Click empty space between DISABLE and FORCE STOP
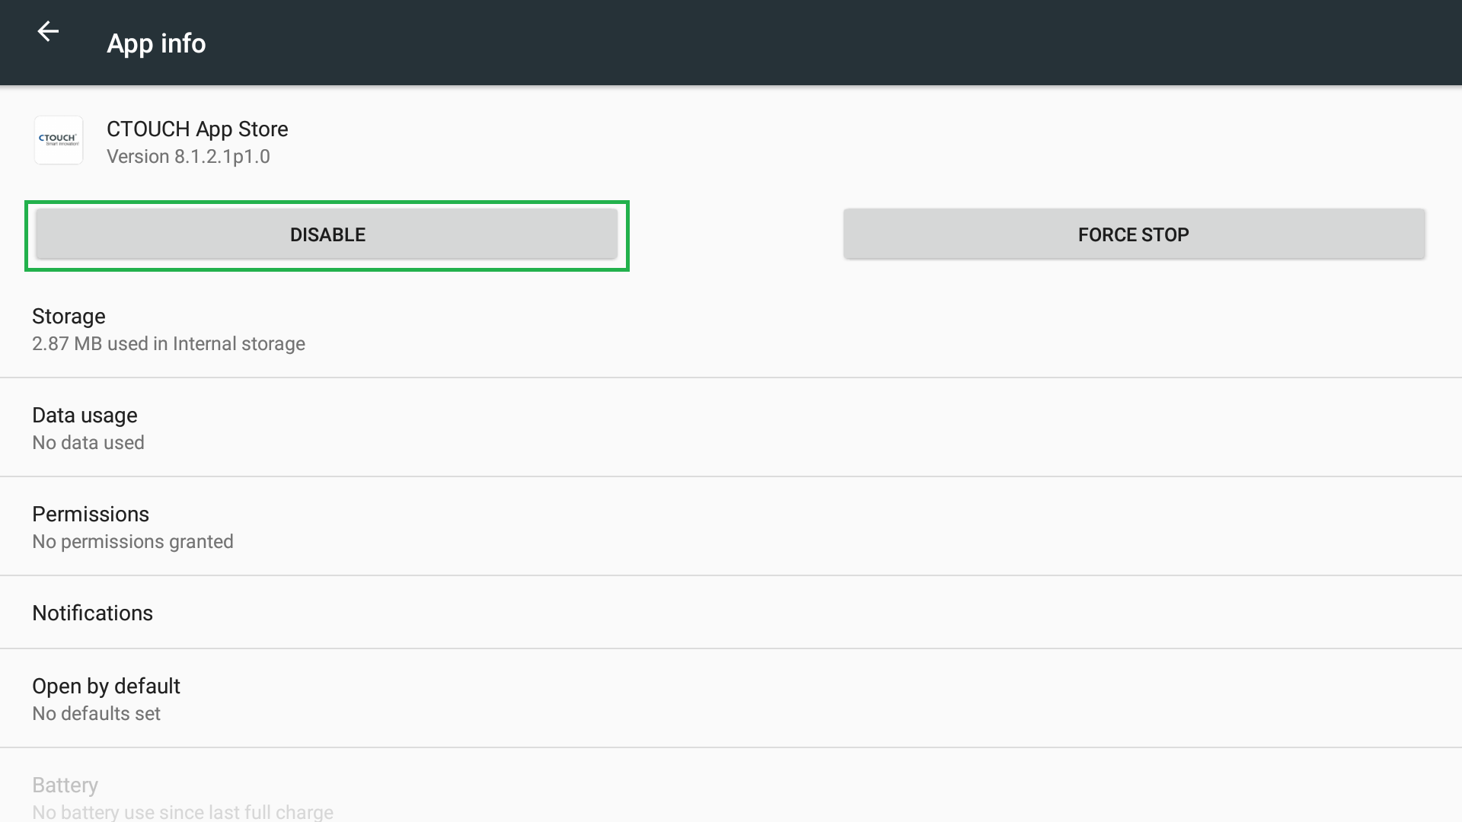The image size is (1462, 822). 736,234
